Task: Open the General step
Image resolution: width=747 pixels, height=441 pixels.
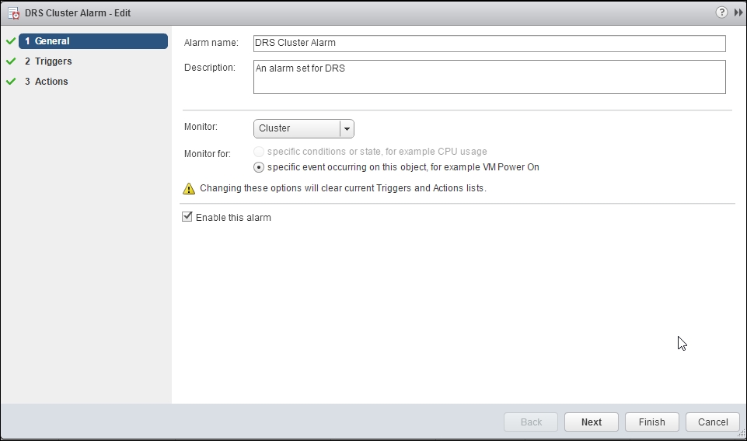Action: [x=93, y=41]
